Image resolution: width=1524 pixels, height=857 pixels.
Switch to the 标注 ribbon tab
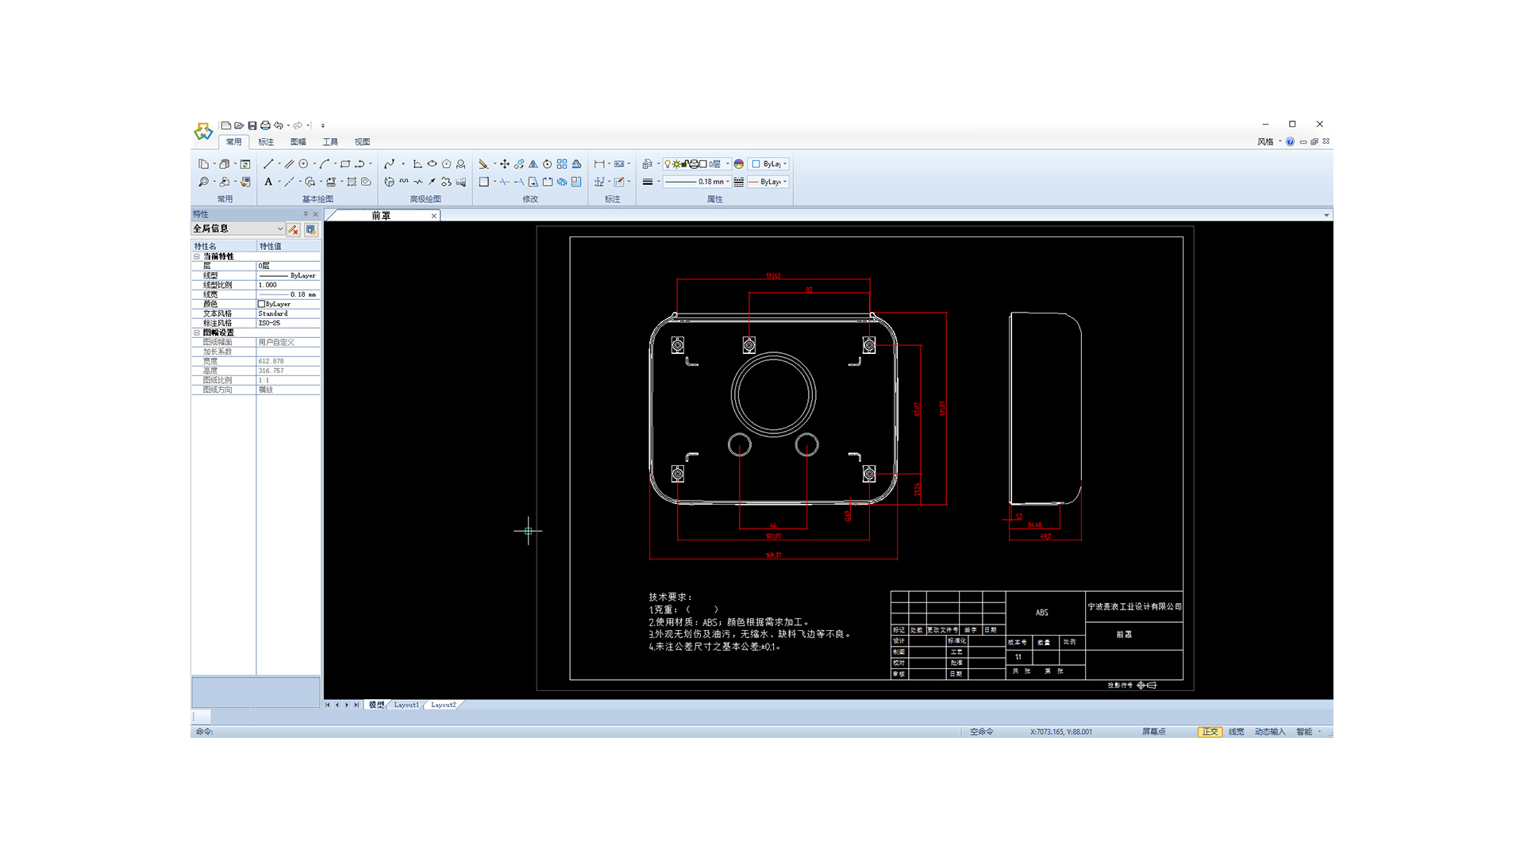(266, 142)
